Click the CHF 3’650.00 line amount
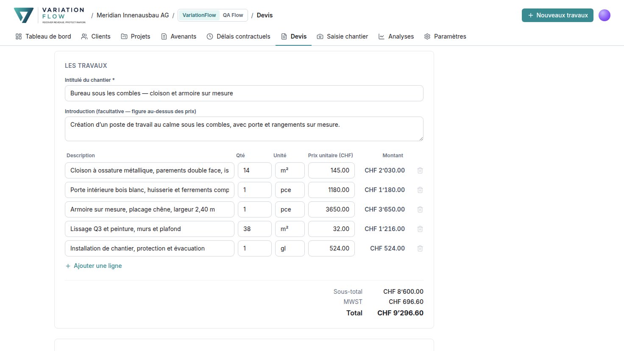This screenshot has height=351, width=624. pyautogui.click(x=384, y=209)
